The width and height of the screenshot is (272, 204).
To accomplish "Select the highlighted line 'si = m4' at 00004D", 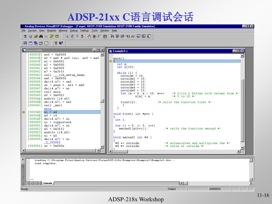I will coord(72,112).
